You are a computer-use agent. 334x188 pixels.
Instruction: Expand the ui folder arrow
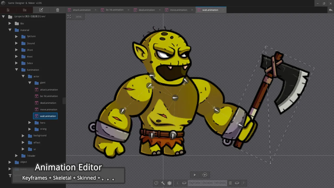(x=23, y=149)
